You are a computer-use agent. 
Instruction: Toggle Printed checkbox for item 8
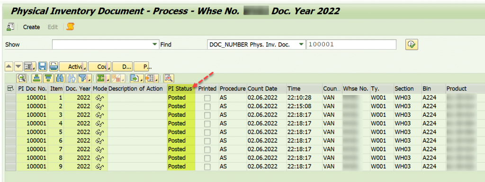207,158
